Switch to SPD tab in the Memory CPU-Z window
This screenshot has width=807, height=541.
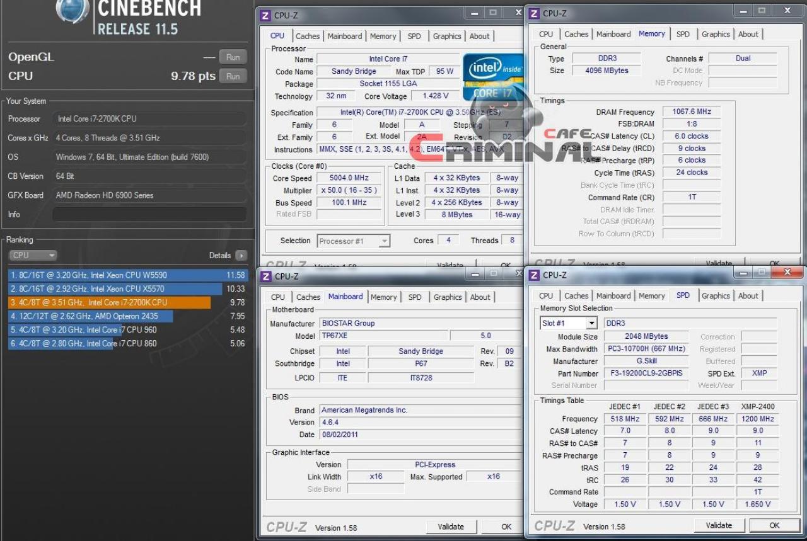click(x=683, y=35)
